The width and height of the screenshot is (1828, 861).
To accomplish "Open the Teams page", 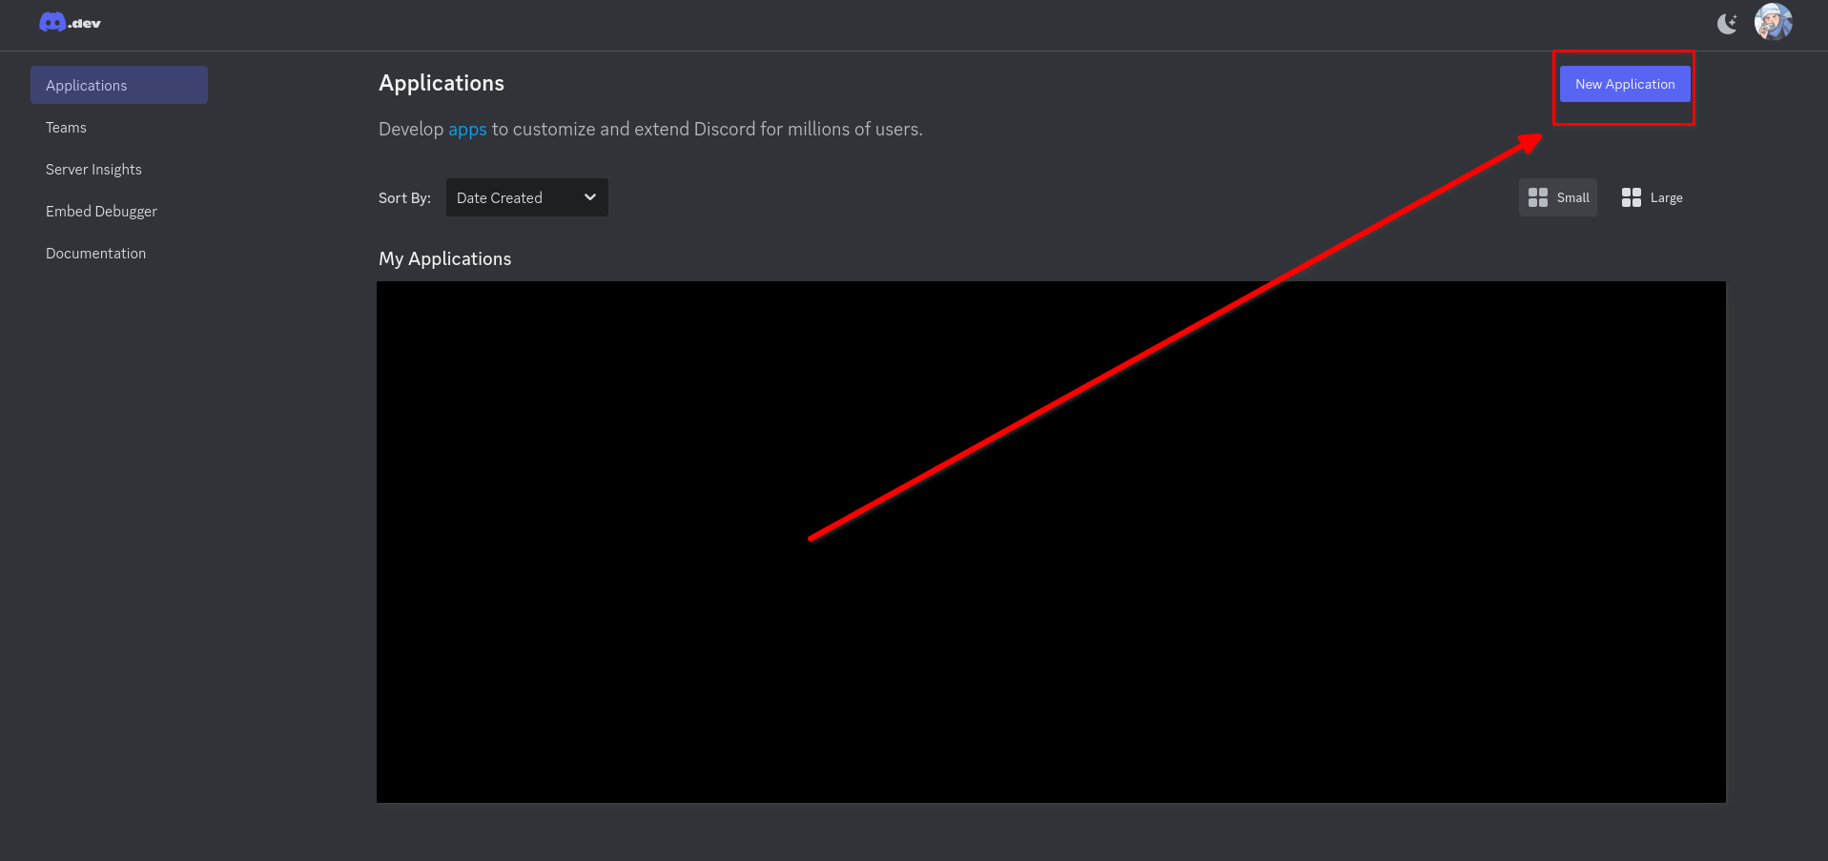I will point(66,128).
